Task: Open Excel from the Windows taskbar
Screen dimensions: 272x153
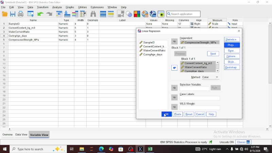Action: 150,149
